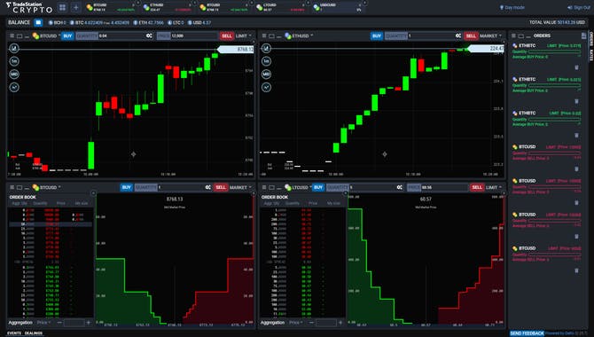
Task: Click SELL in LTCUSD panel
Action: [x=477, y=188]
